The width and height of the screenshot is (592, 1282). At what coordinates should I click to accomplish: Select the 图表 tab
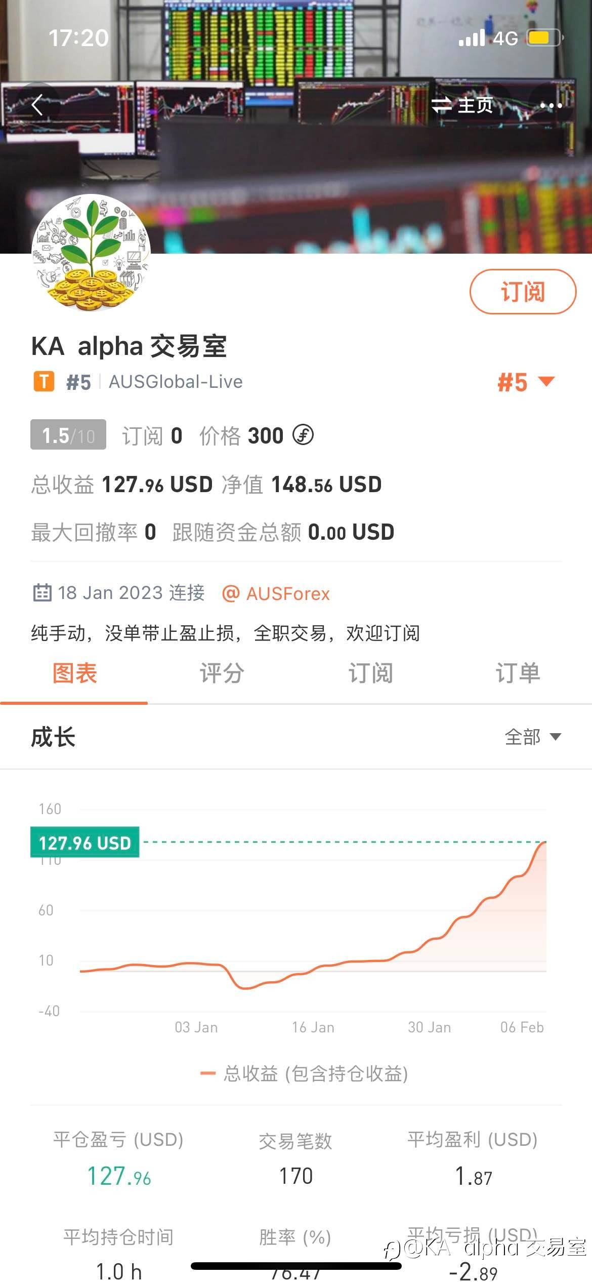(74, 673)
